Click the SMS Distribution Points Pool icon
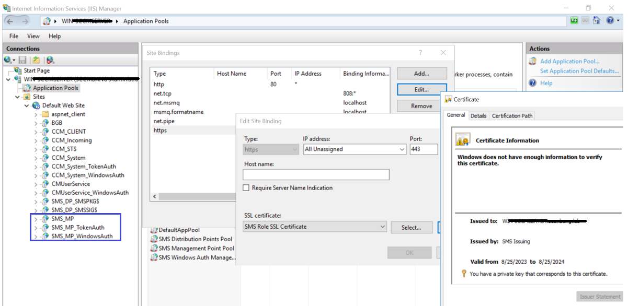The height and width of the screenshot is (306, 628). 154,239
